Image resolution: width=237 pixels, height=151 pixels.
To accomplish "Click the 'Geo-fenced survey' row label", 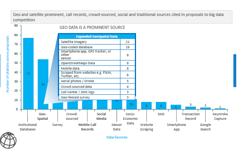I will 75,97.
